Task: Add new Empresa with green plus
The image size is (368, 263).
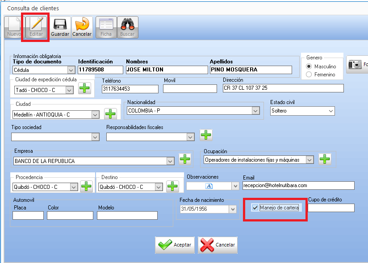Action: [x=185, y=159]
